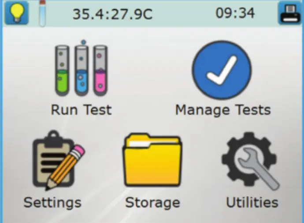Open Utilities via the gear icon
Viewport: 304px width, 223px height.
pyautogui.click(x=250, y=160)
